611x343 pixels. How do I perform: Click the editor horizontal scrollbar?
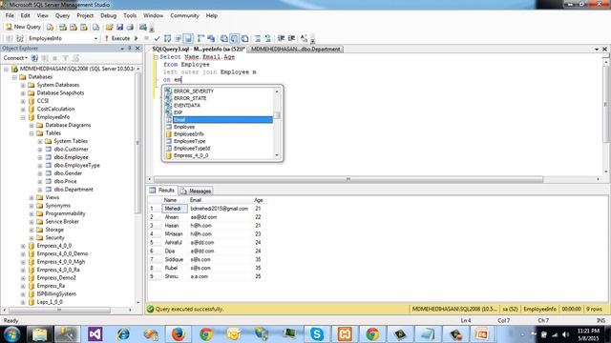tap(348, 179)
